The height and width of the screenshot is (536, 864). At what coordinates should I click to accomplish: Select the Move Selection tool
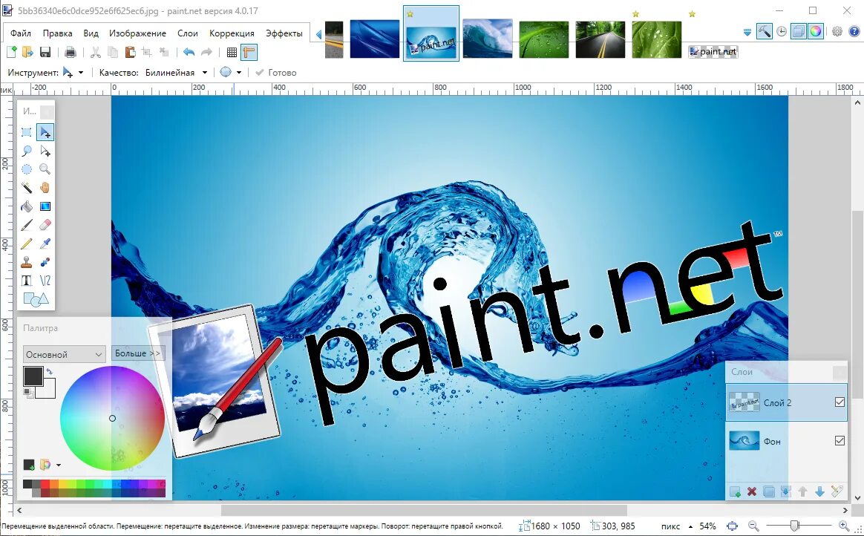[x=45, y=151]
